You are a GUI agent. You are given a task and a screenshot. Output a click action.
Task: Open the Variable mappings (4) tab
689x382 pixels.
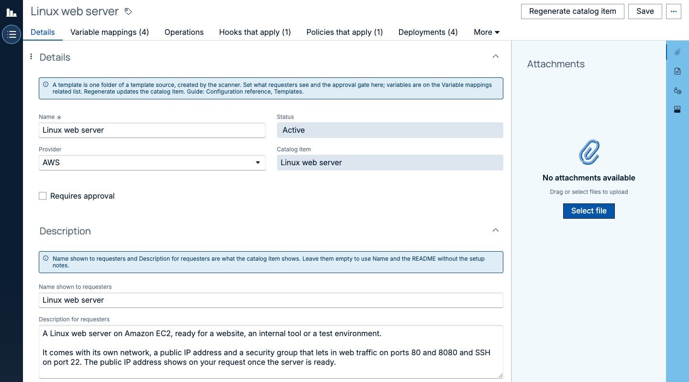[x=110, y=32]
